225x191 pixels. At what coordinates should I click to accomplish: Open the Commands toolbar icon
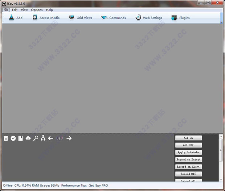point(104,18)
